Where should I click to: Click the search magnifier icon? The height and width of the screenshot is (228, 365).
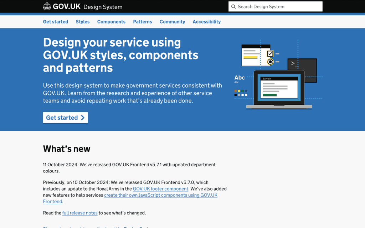pos(234,6)
